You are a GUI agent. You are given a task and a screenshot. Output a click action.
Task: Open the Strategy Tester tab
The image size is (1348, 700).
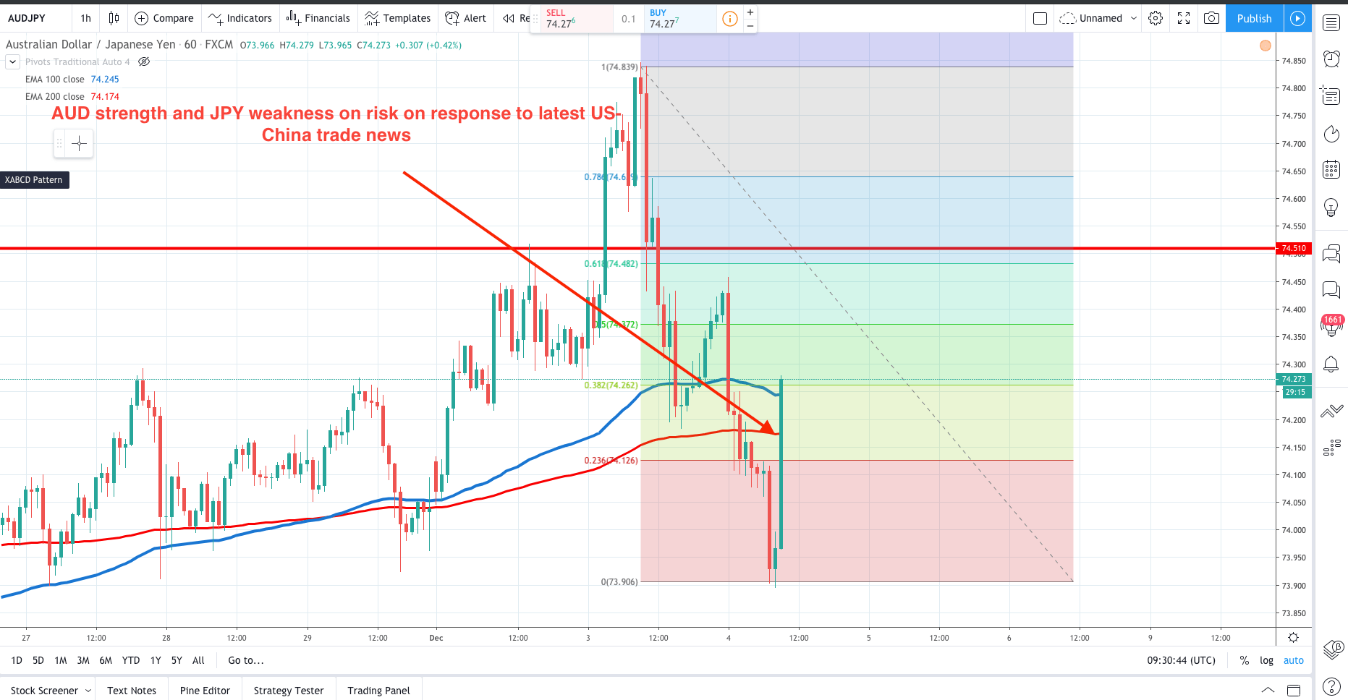coord(289,691)
